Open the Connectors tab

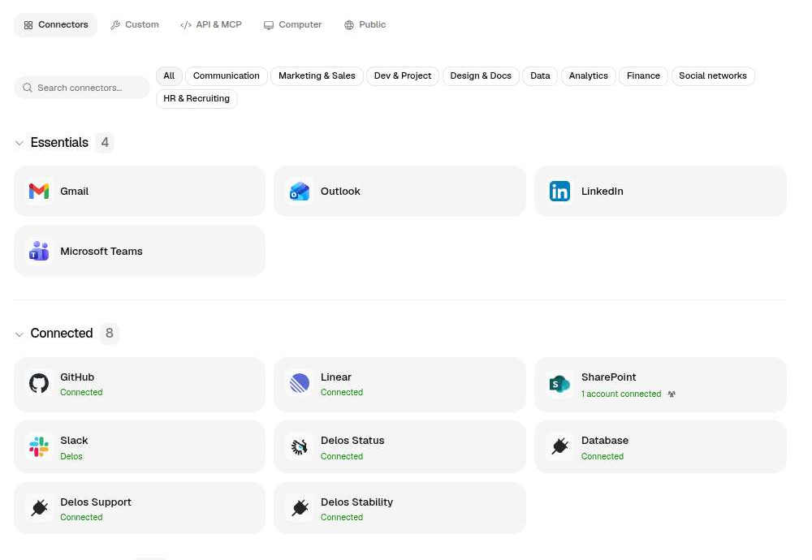tap(56, 25)
